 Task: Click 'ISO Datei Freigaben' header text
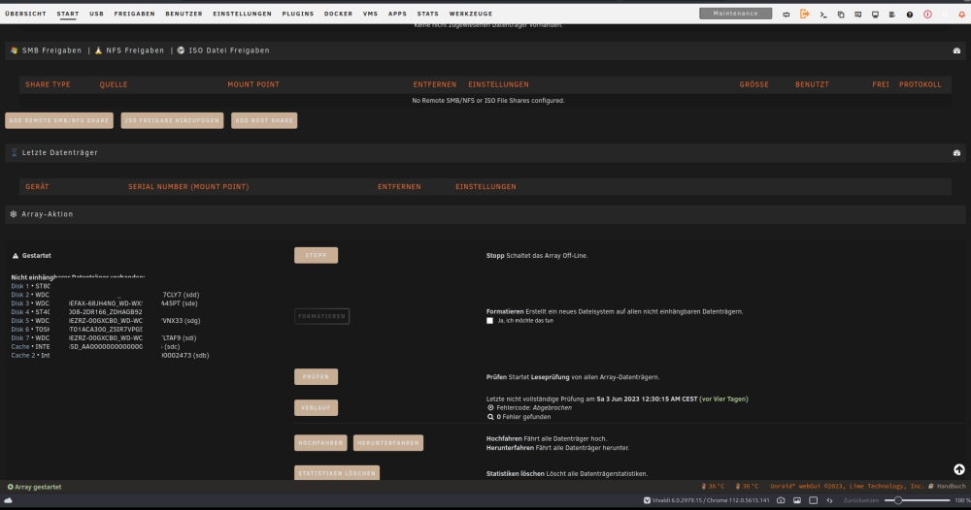tap(229, 50)
